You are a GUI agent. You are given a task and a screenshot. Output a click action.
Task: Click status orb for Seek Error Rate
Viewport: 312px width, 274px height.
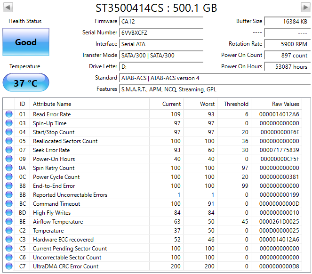[9, 150]
